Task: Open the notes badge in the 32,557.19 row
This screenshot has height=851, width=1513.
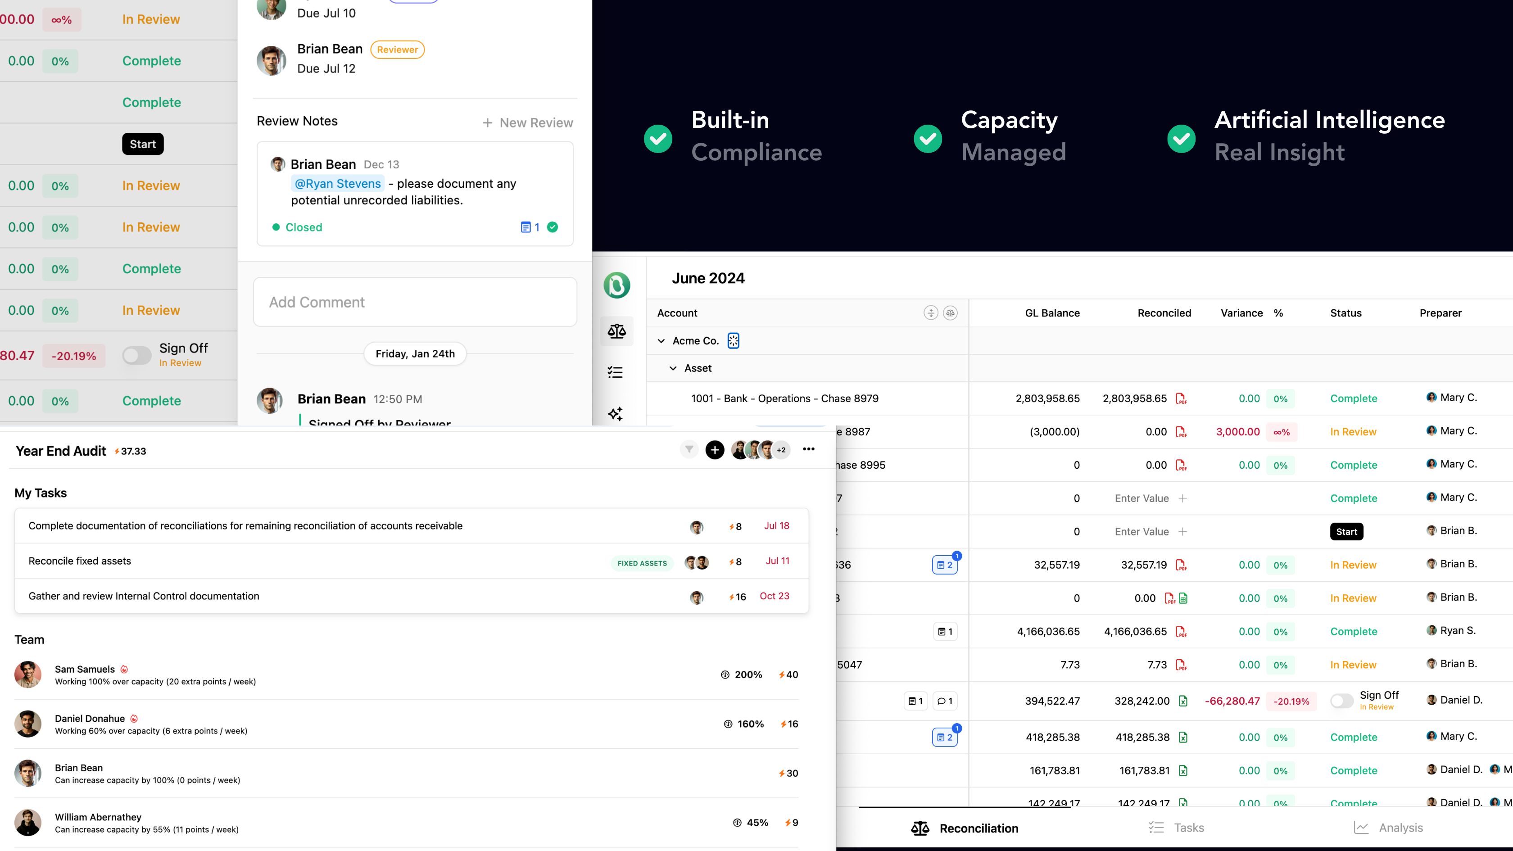Action: (x=945, y=565)
